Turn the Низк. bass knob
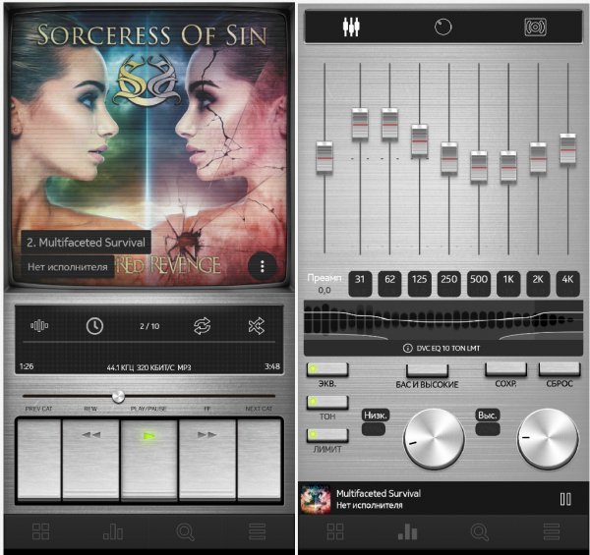This screenshot has width=590, height=555. pos(434,439)
